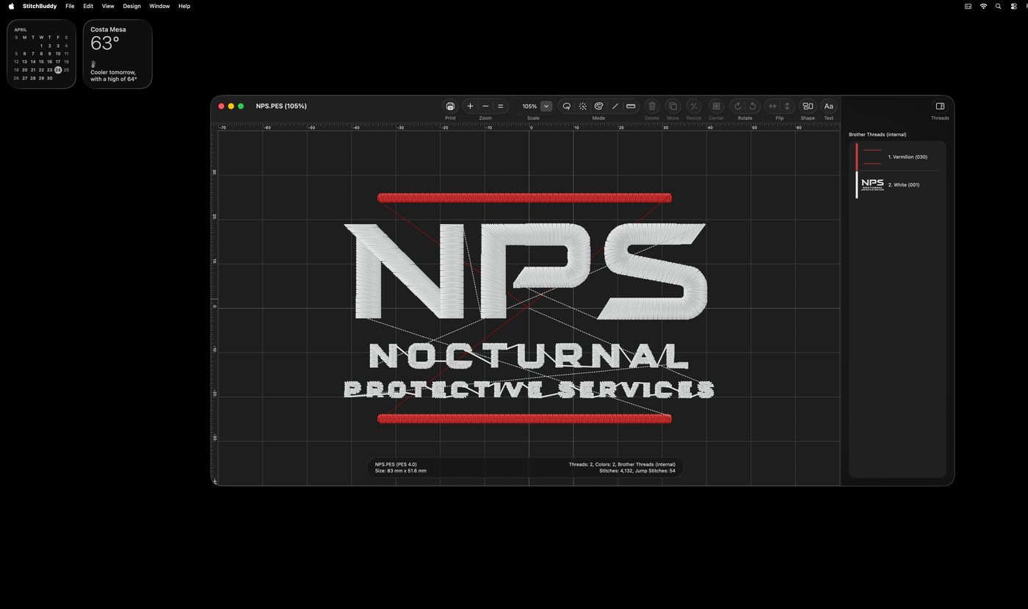The image size is (1028, 609).
Task: Click the top red stitched bar
Action: [524, 198]
